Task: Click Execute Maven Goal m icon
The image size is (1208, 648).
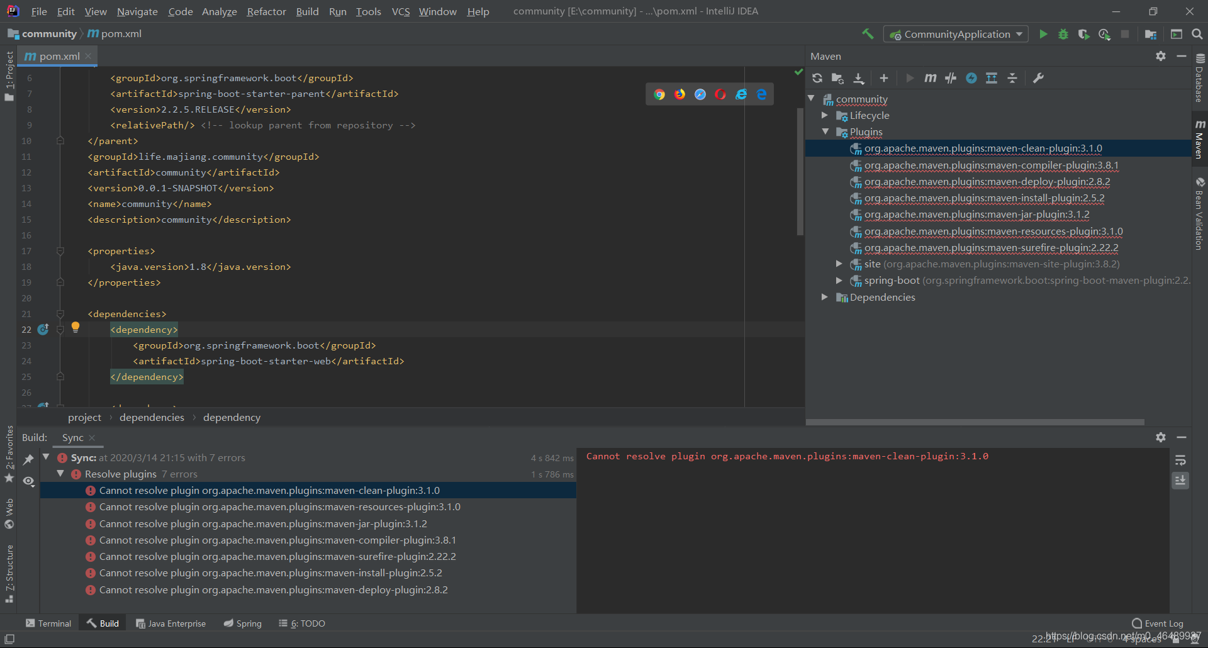Action: 931,78
